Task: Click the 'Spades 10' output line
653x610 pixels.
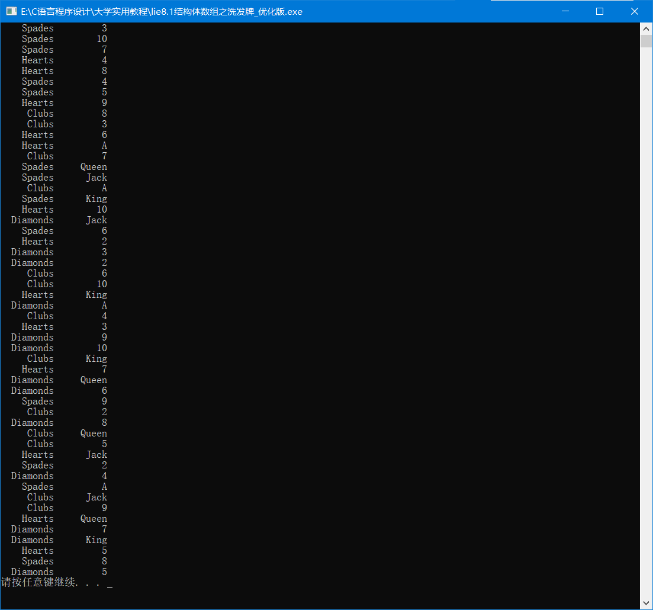Action: [x=64, y=38]
